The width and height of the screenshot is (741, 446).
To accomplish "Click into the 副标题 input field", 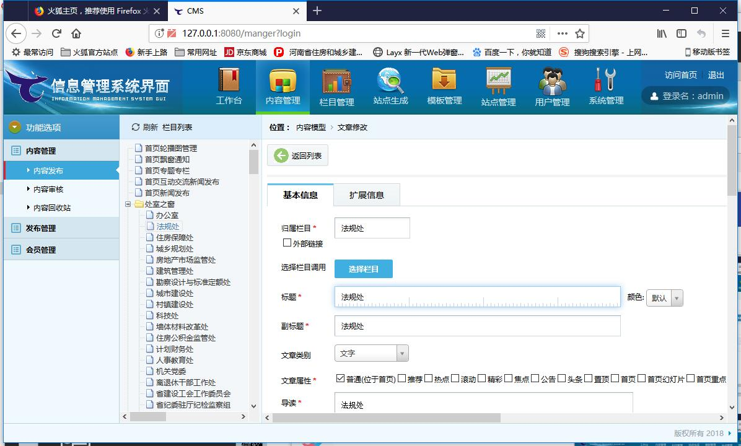I will [477, 326].
